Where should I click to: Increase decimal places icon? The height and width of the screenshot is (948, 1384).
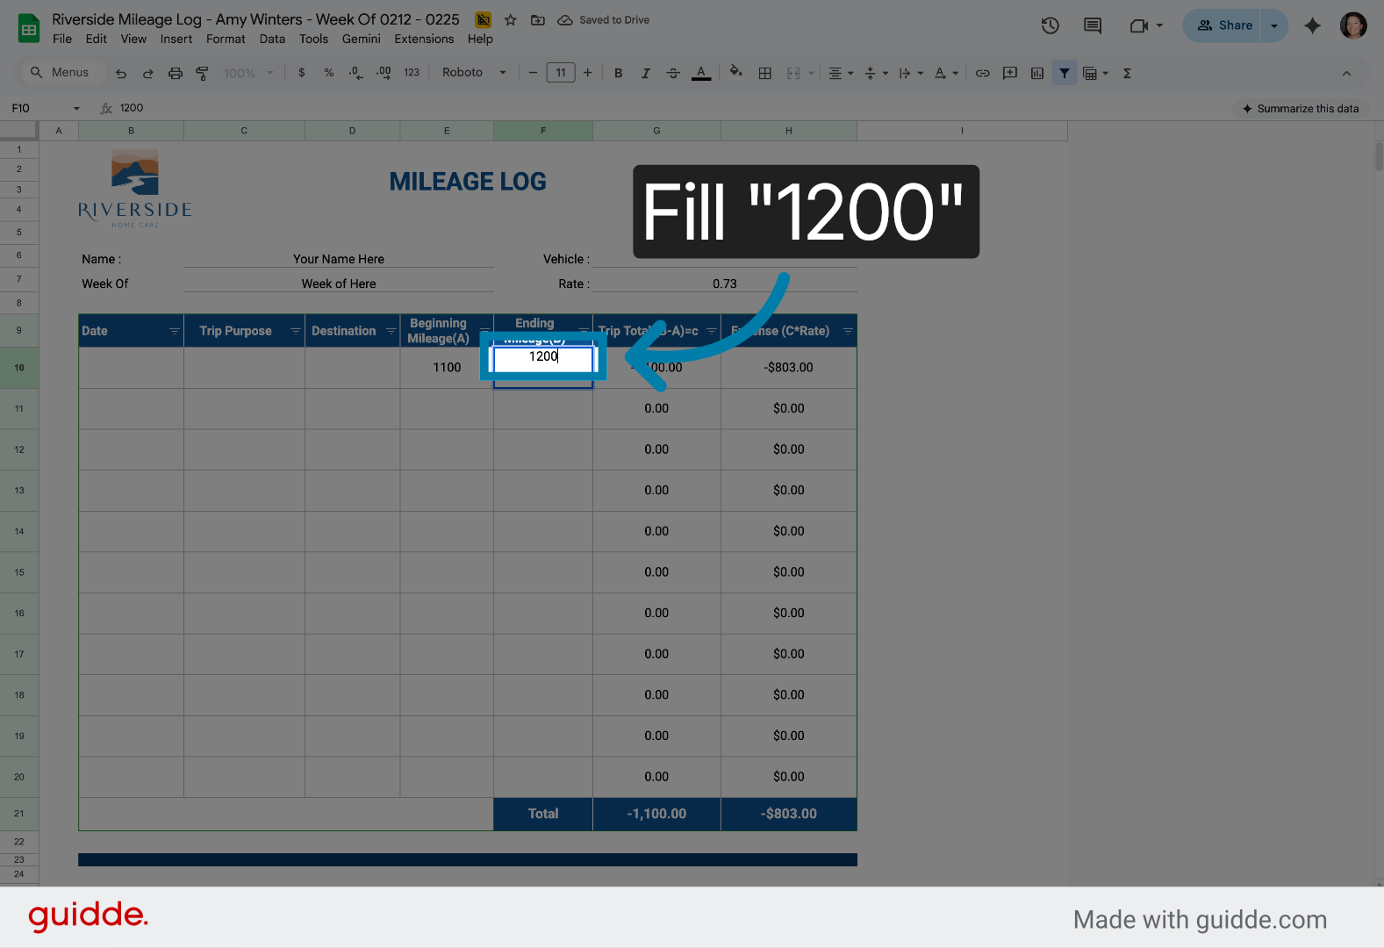coord(384,73)
